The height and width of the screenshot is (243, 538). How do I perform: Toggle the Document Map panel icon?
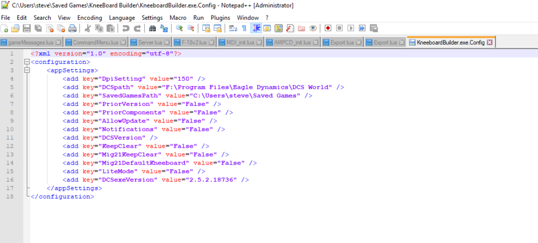(x=279, y=28)
